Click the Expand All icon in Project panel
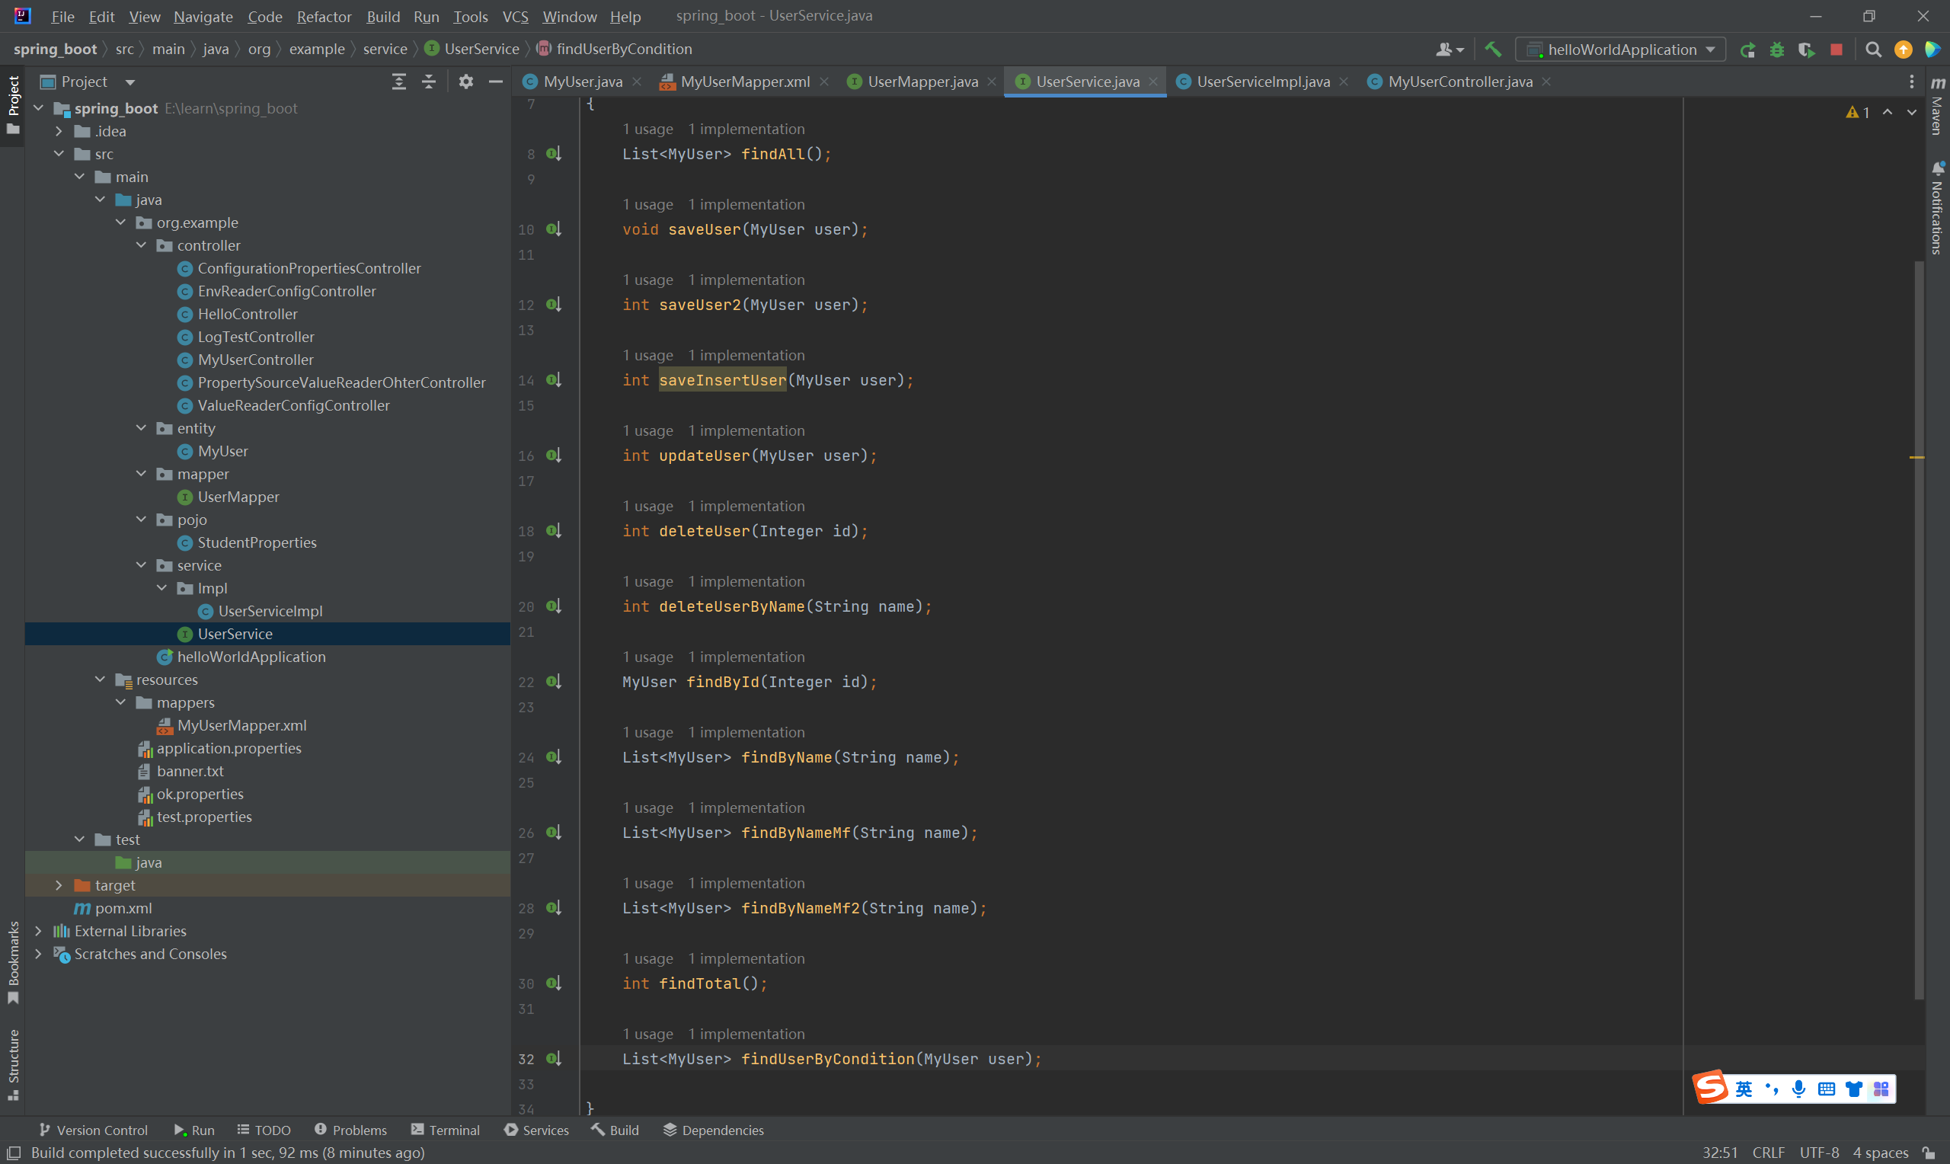The image size is (1950, 1164). (399, 82)
